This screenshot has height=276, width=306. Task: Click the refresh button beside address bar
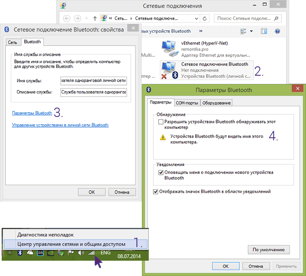coord(205,19)
